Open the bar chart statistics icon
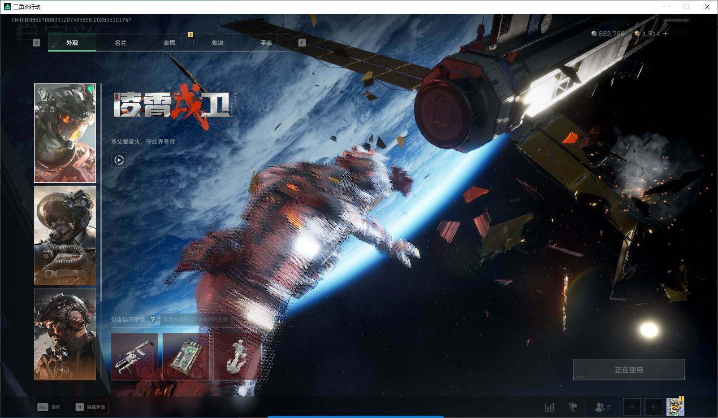This screenshot has width=718, height=418. tap(549, 407)
